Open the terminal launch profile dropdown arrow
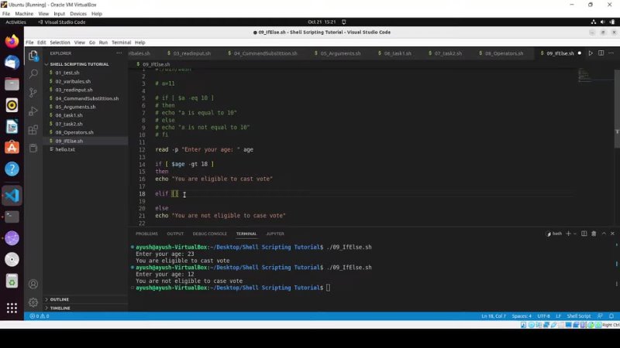Screen dimensions: 620x348 575,234
